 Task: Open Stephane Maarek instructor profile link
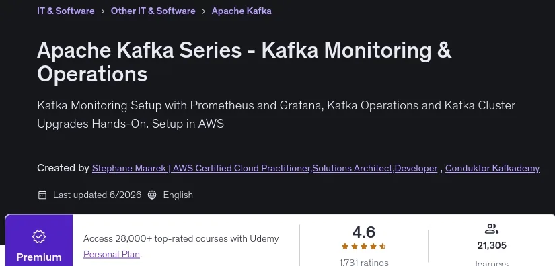265,168
